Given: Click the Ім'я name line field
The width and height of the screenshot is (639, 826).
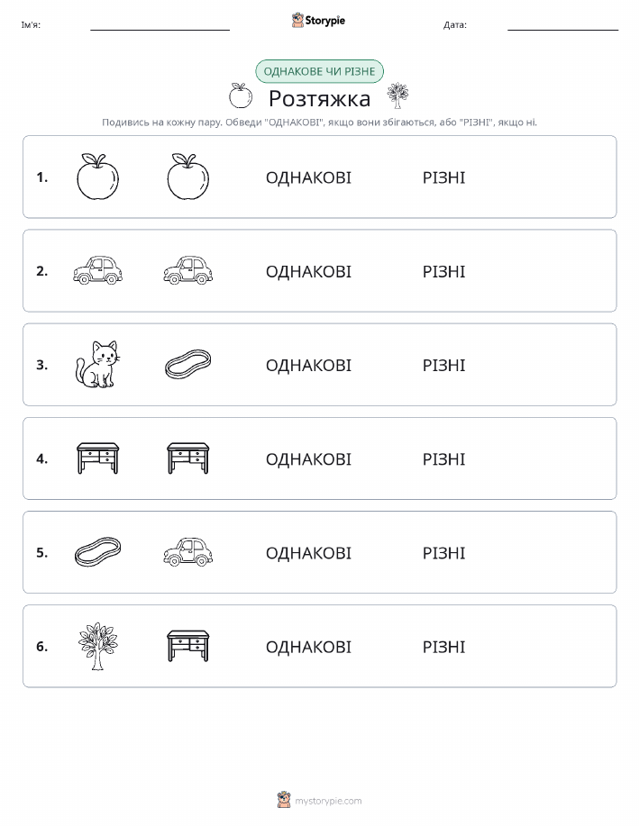Looking at the screenshot, I should point(160,24).
